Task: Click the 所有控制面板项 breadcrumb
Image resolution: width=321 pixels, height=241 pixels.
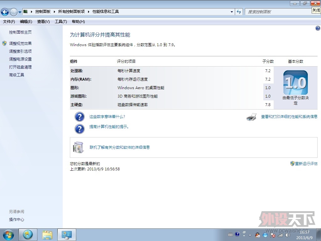Action: [71, 12]
